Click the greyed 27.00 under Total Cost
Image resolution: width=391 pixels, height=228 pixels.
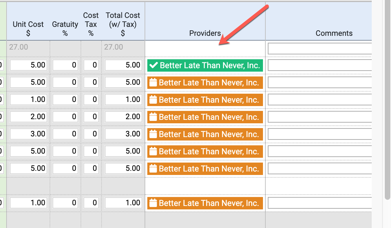click(114, 47)
